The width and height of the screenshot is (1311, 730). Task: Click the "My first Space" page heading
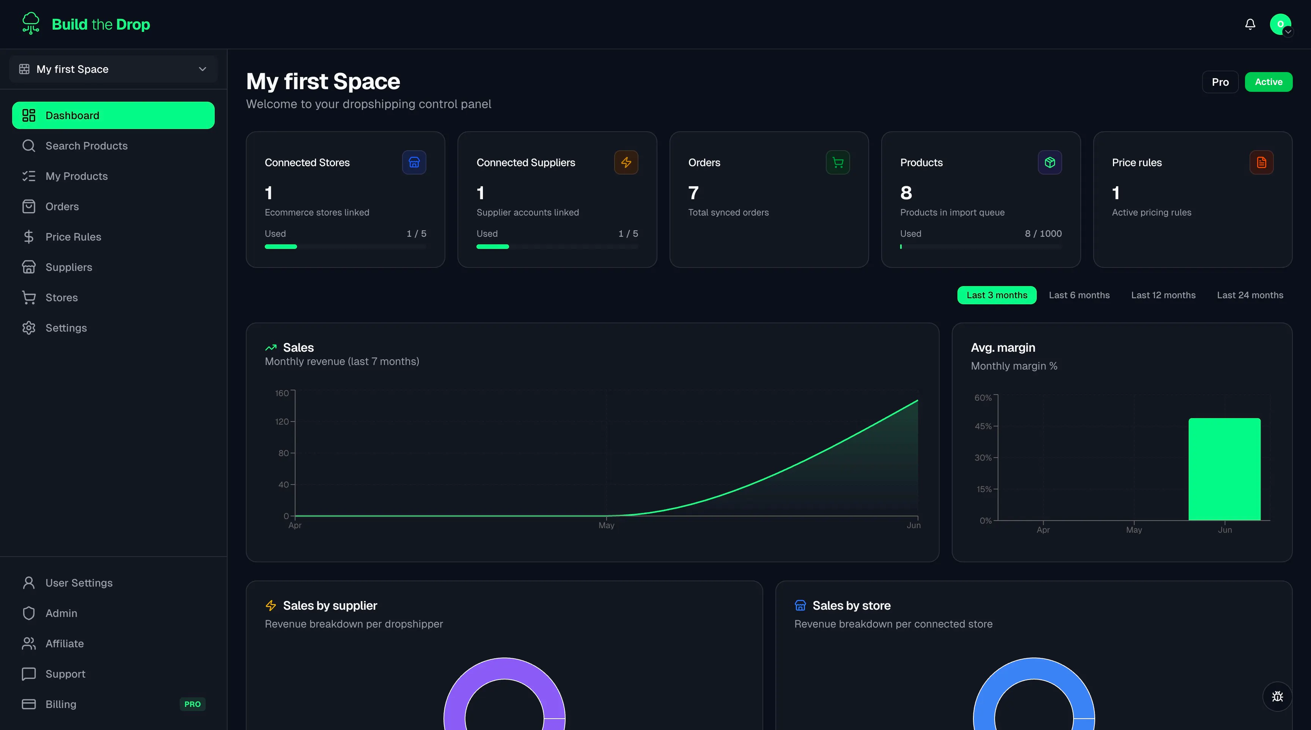[323, 82]
